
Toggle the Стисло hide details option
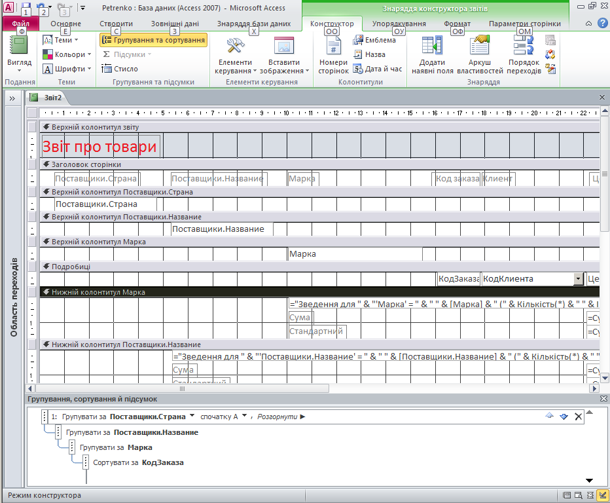coord(120,69)
